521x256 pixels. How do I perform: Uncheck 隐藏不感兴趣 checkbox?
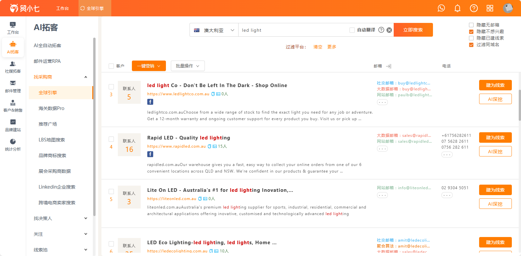(471, 31)
